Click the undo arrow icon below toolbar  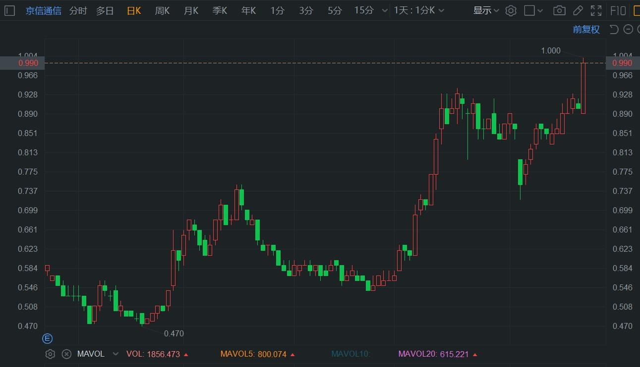pos(614,30)
